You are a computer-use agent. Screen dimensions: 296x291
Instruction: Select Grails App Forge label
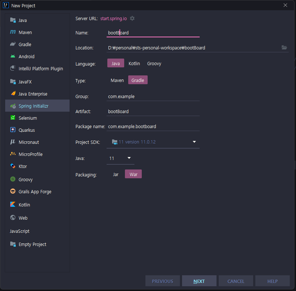click(35, 191)
